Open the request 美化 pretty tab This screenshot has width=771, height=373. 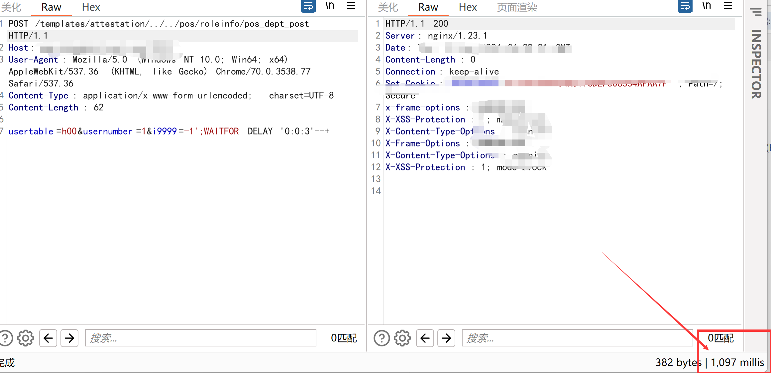click(x=11, y=7)
